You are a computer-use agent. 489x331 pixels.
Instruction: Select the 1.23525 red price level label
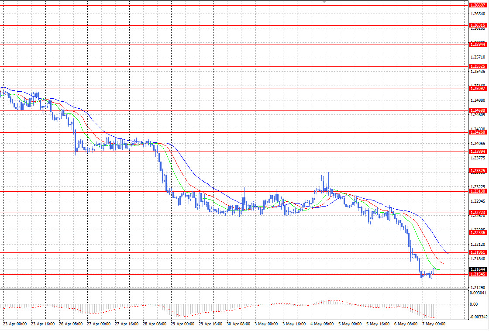(x=478, y=171)
